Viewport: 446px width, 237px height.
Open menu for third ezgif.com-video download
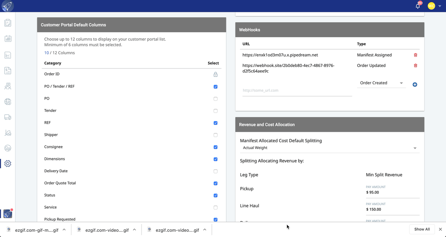[205, 230]
